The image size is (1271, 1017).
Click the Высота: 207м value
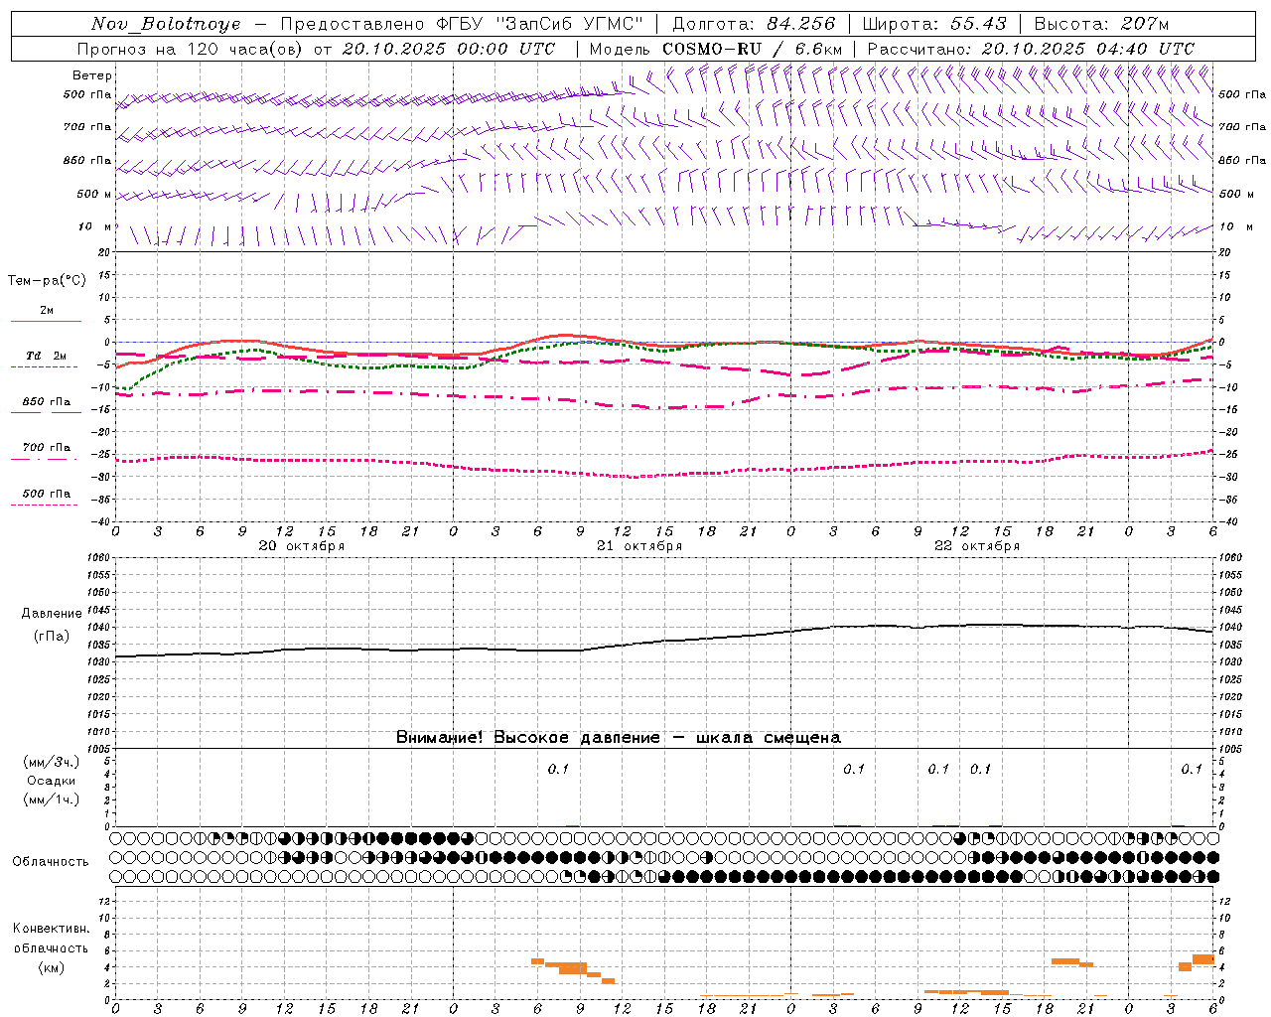(x=1101, y=24)
